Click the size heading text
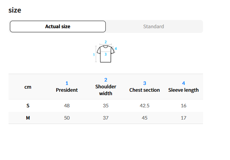 coord(15,10)
